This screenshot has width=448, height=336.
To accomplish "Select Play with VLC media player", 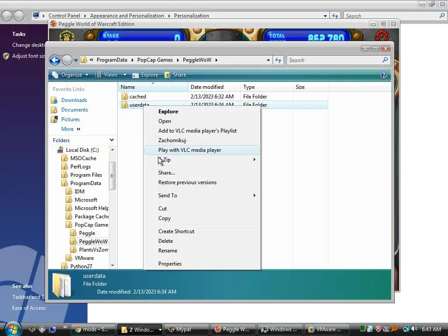I will tap(202, 150).
